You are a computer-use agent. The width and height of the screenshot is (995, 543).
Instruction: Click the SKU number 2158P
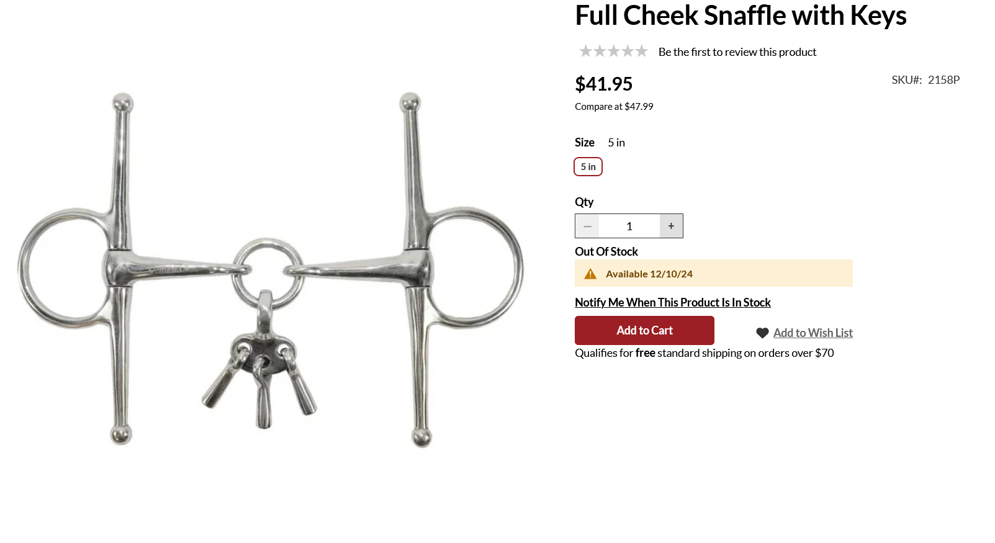coord(943,80)
